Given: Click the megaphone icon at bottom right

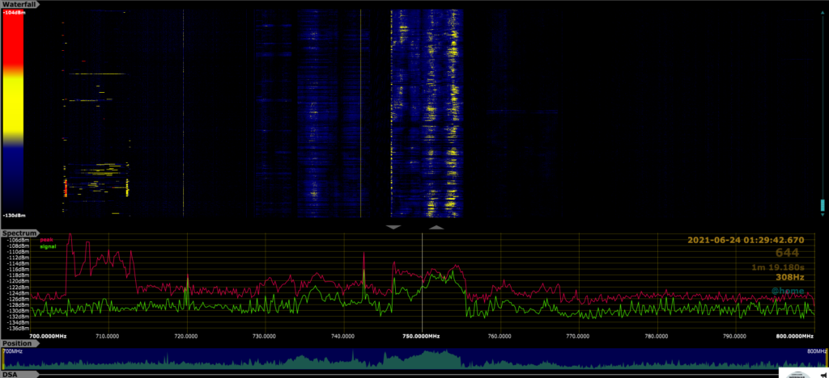Looking at the screenshot, I should pyautogui.click(x=823, y=375).
